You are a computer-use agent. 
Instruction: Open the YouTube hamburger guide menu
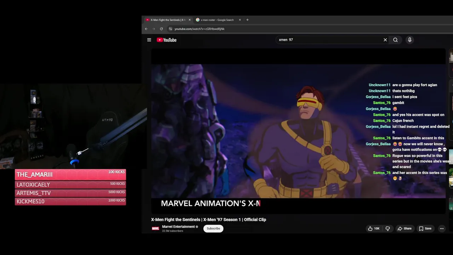pos(149,40)
